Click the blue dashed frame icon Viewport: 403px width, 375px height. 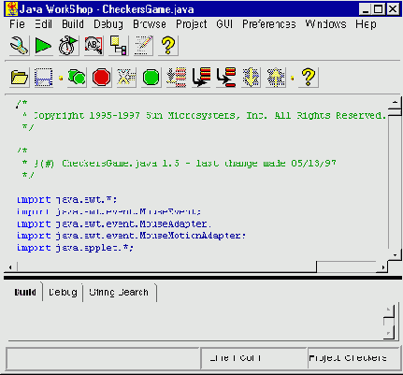point(44,78)
